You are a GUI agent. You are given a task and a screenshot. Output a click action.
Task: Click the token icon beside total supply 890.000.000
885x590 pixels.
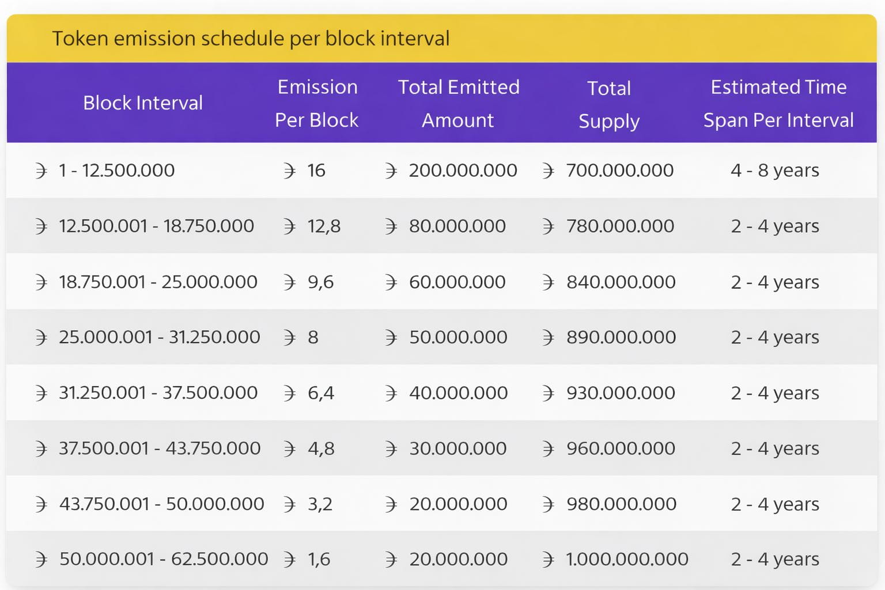pyautogui.click(x=548, y=338)
